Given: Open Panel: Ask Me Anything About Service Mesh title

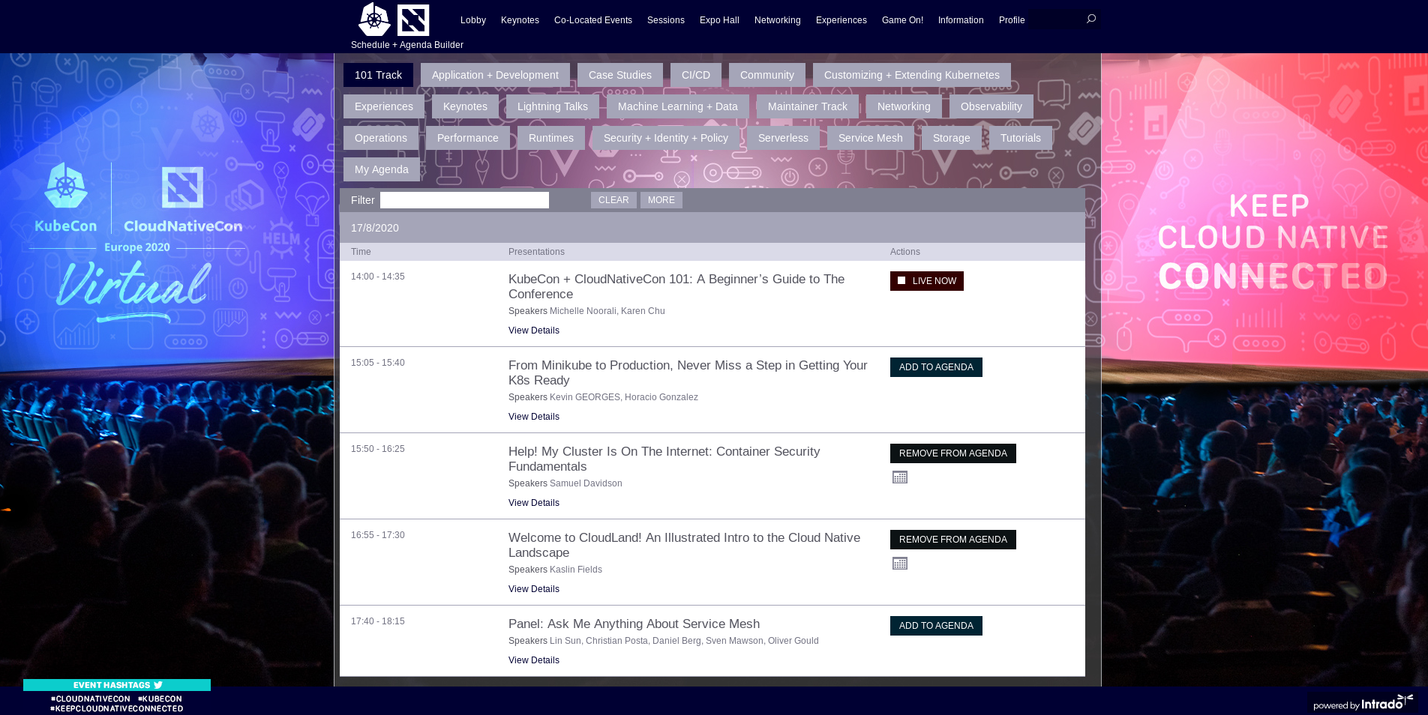Looking at the screenshot, I should (634, 624).
